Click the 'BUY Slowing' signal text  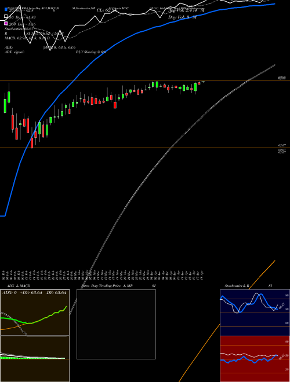91,52
